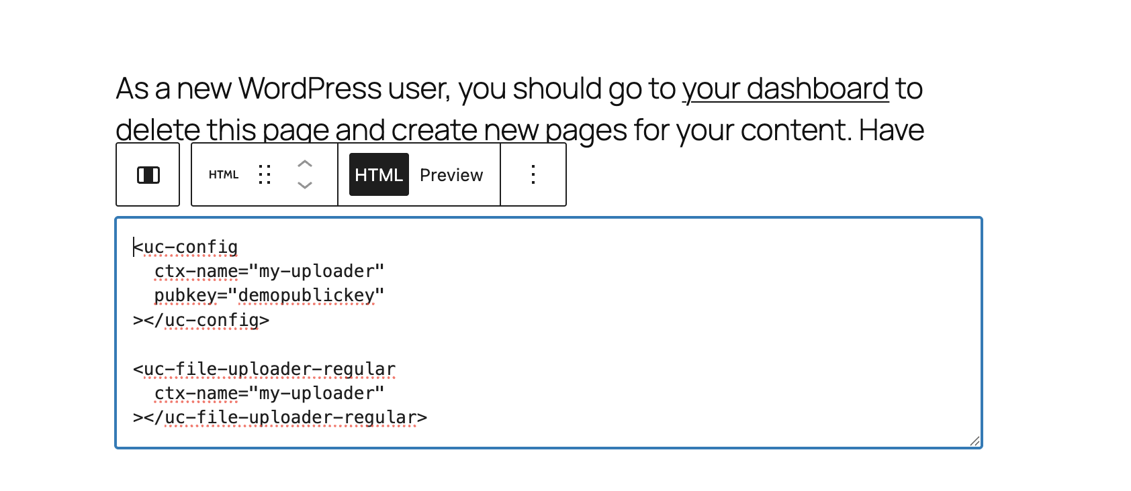Click the blank line between the two tags
Image resolution: width=1131 pixels, height=491 pixels.
pyautogui.click(x=269, y=345)
